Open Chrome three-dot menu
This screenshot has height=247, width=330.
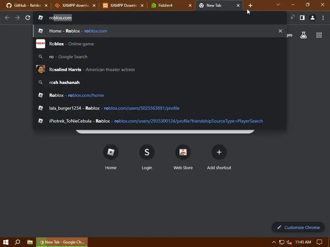(x=323, y=18)
